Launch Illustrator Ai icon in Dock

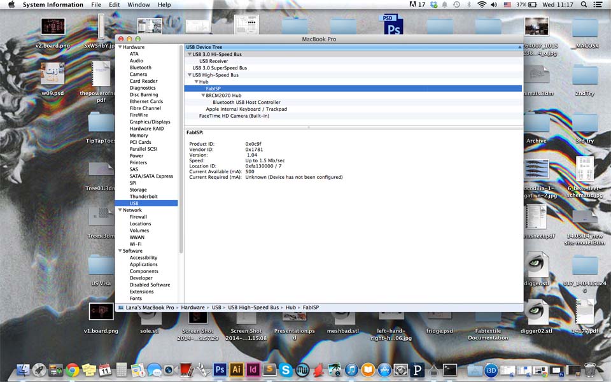236,369
